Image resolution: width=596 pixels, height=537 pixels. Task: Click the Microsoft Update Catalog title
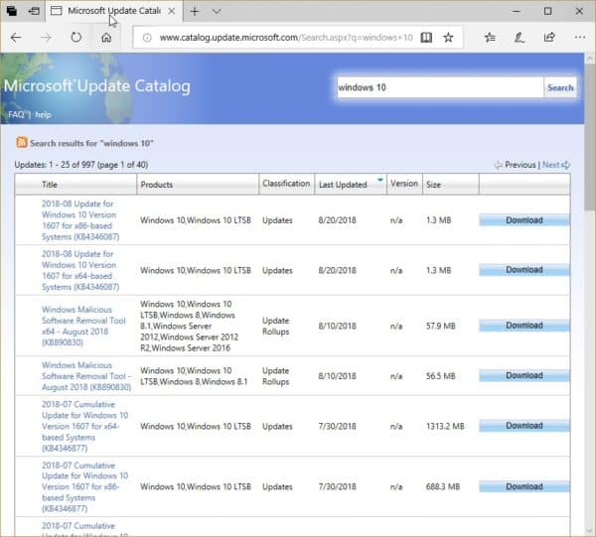coord(97,86)
